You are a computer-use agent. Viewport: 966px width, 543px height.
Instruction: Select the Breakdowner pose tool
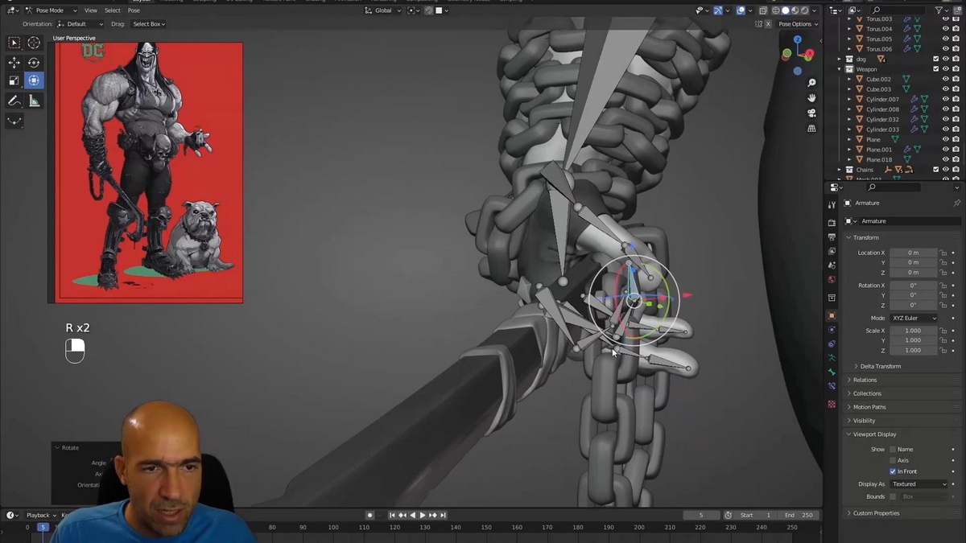tap(14, 121)
